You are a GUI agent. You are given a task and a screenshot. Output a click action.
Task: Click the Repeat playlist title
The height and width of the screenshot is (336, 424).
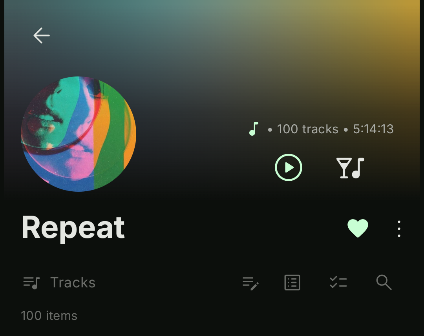point(73,228)
